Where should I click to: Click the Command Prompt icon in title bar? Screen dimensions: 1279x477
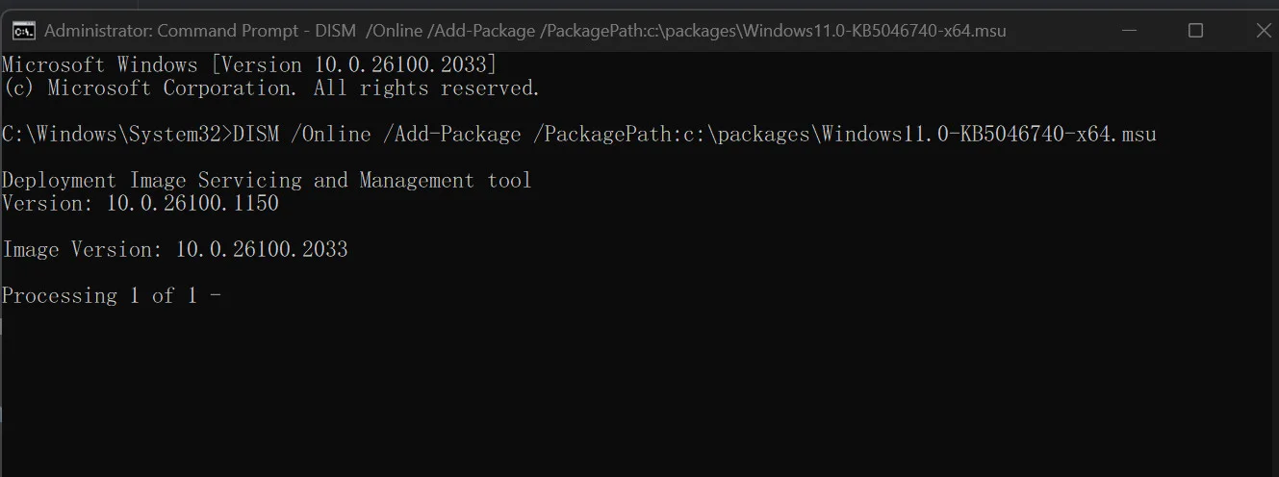pos(24,30)
